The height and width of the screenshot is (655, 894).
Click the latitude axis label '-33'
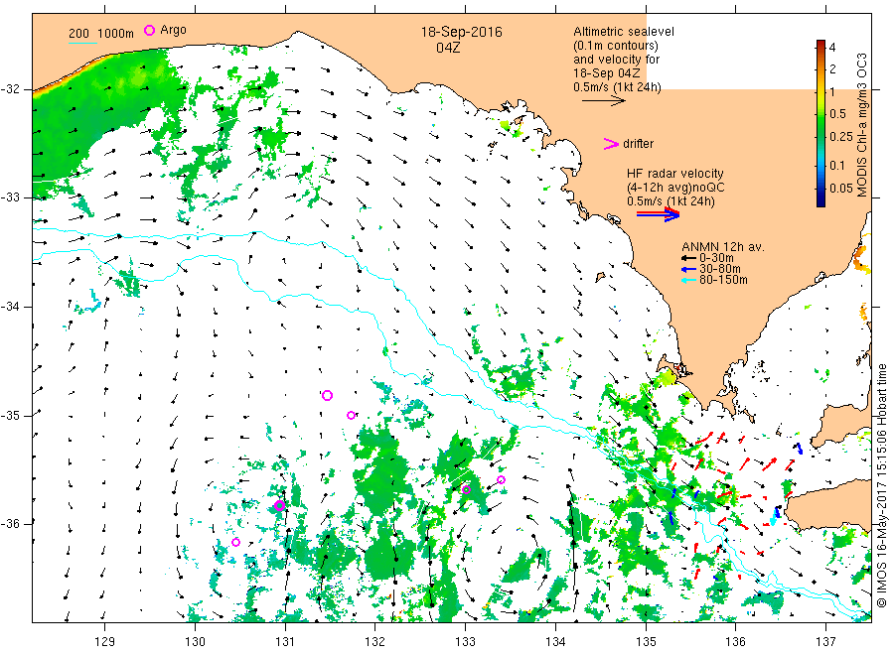[x=10, y=197]
